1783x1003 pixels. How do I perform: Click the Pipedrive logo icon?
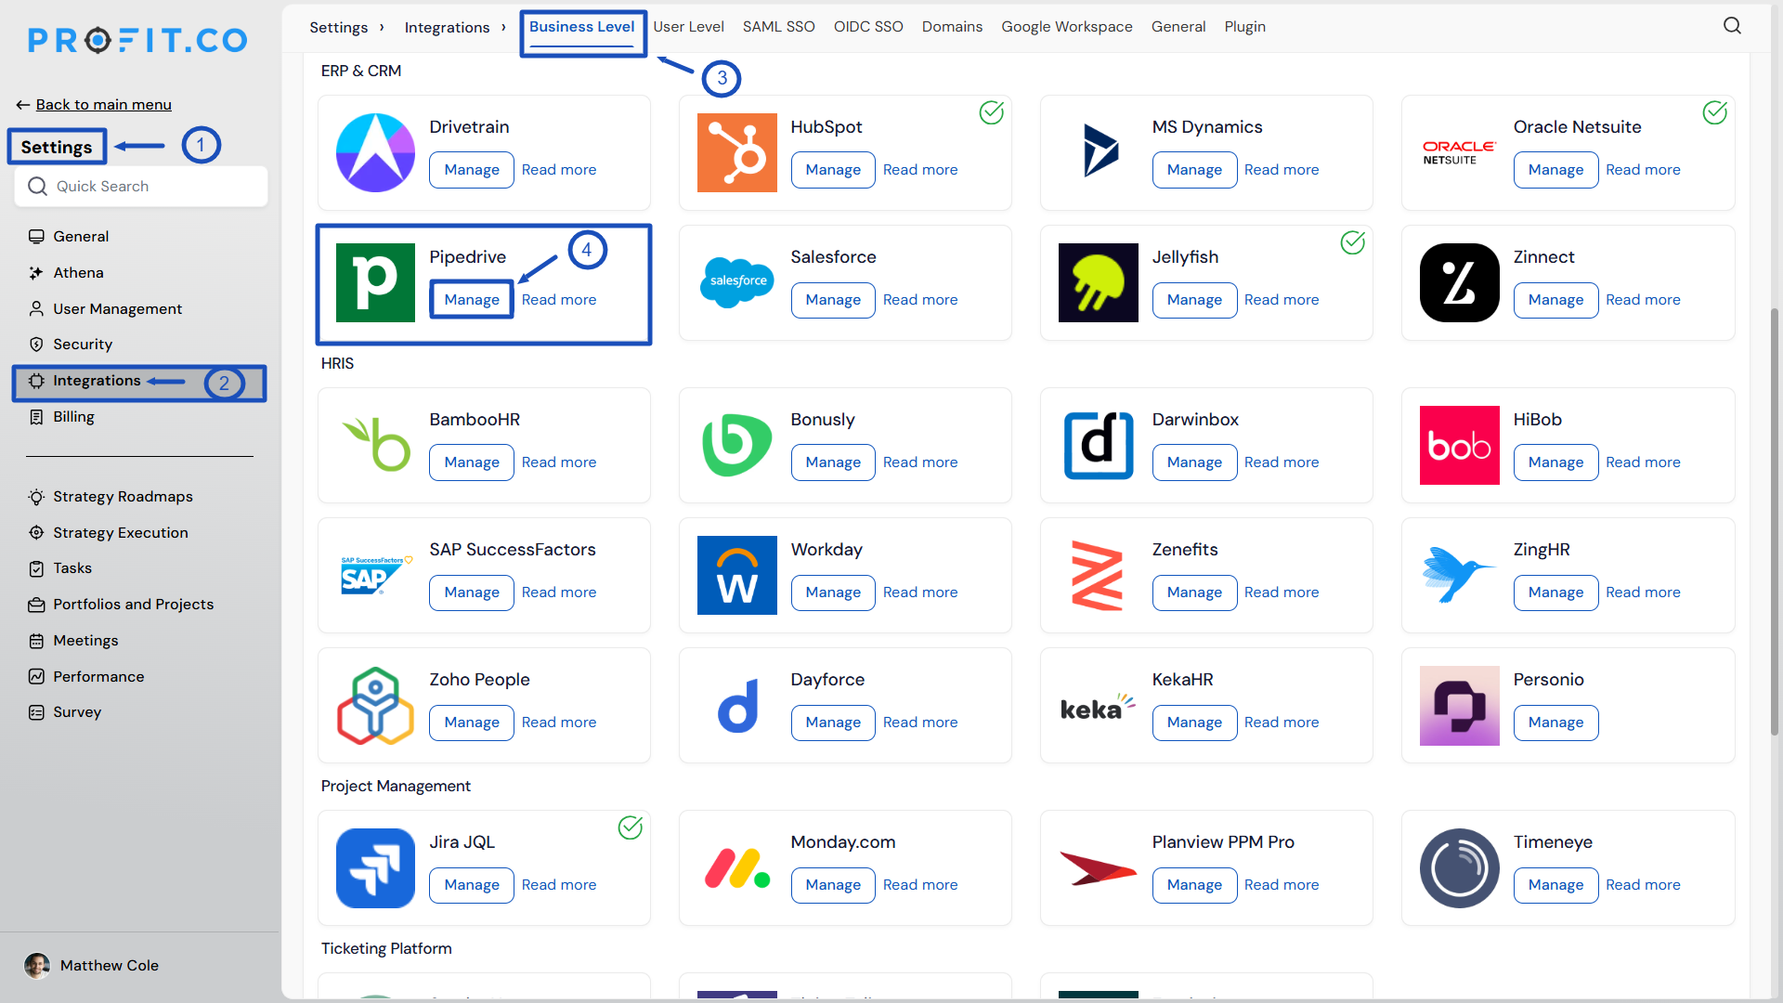[x=375, y=282]
